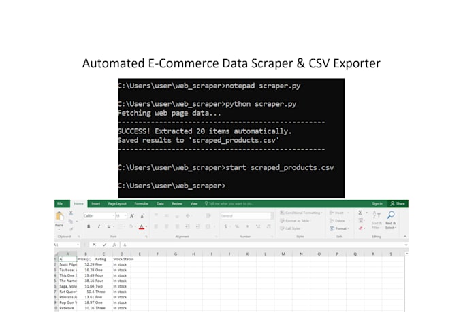This screenshot has width=463, height=312.
Task: Click the Increase Decimal icon
Action: (258, 226)
